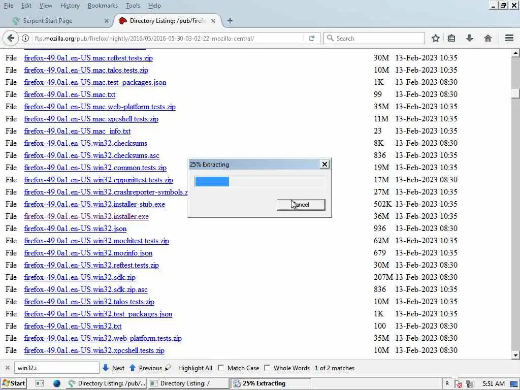Open firefox-49.0a1.en-US.mac_info.txt link
The width and height of the screenshot is (520, 390).
click(x=77, y=131)
